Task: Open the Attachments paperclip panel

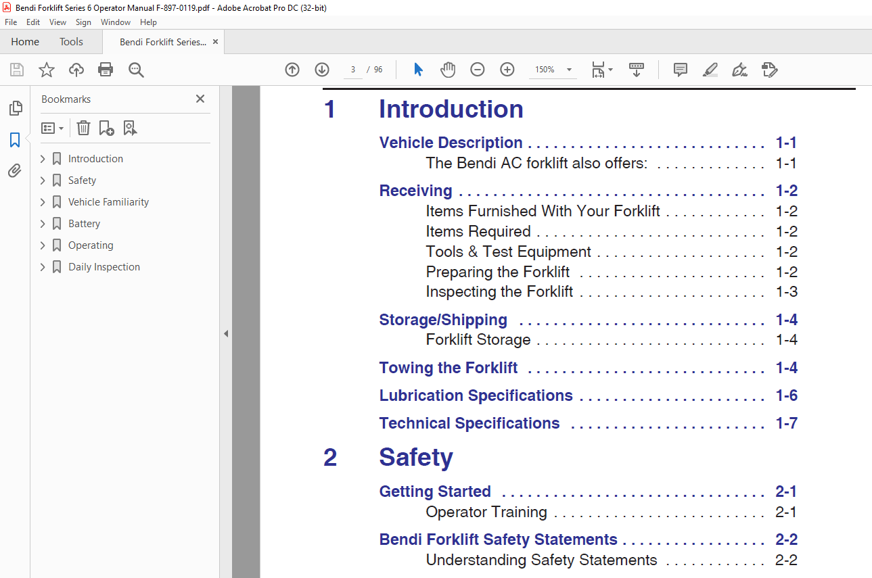Action: point(15,171)
